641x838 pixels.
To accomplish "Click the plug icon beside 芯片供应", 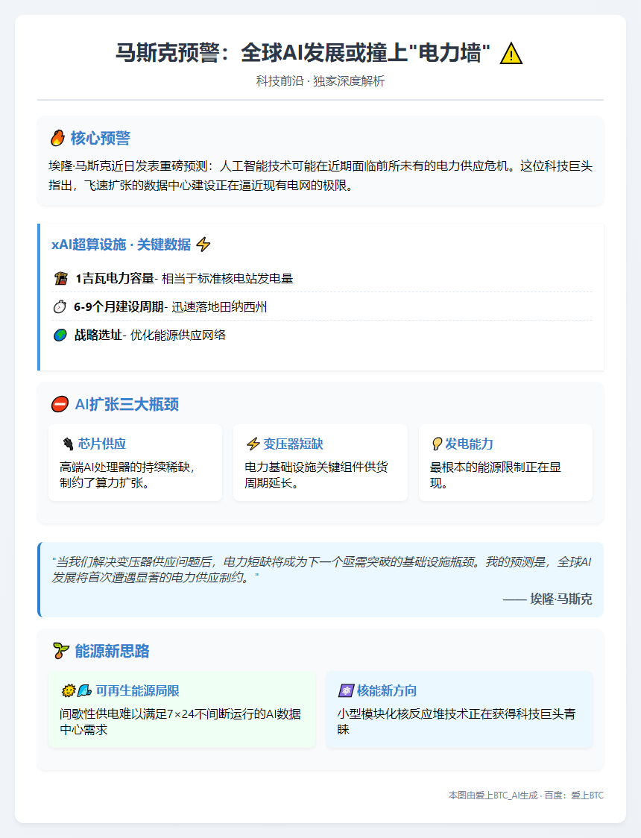I will point(68,444).
